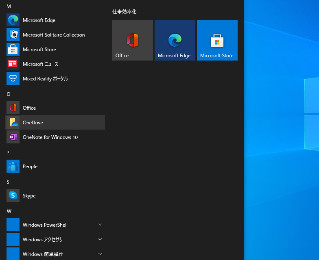Click the S letter group header
Viewport: 319px width, 260px height.
click(x=8, y=182)
